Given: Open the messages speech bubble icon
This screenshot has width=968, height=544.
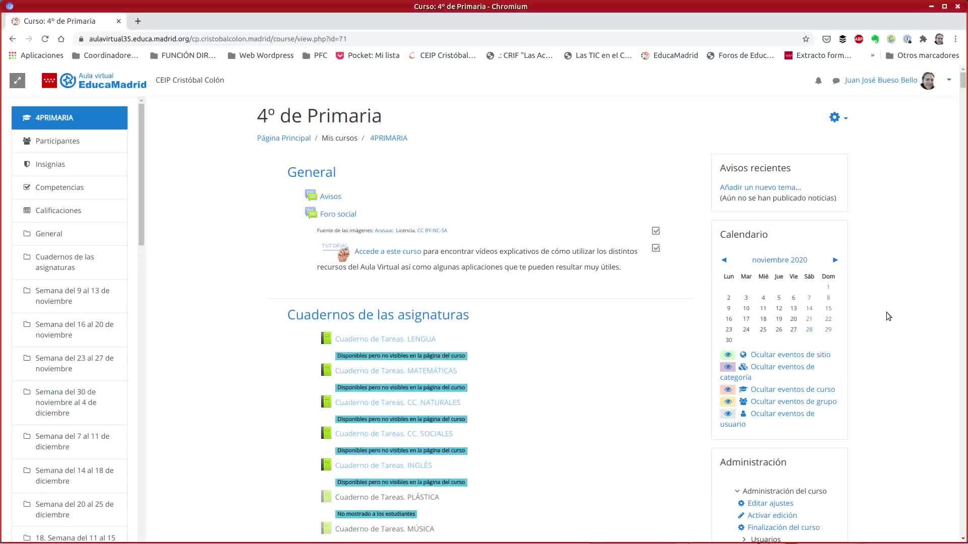Looking at the screenshot, I should [836, 81].
